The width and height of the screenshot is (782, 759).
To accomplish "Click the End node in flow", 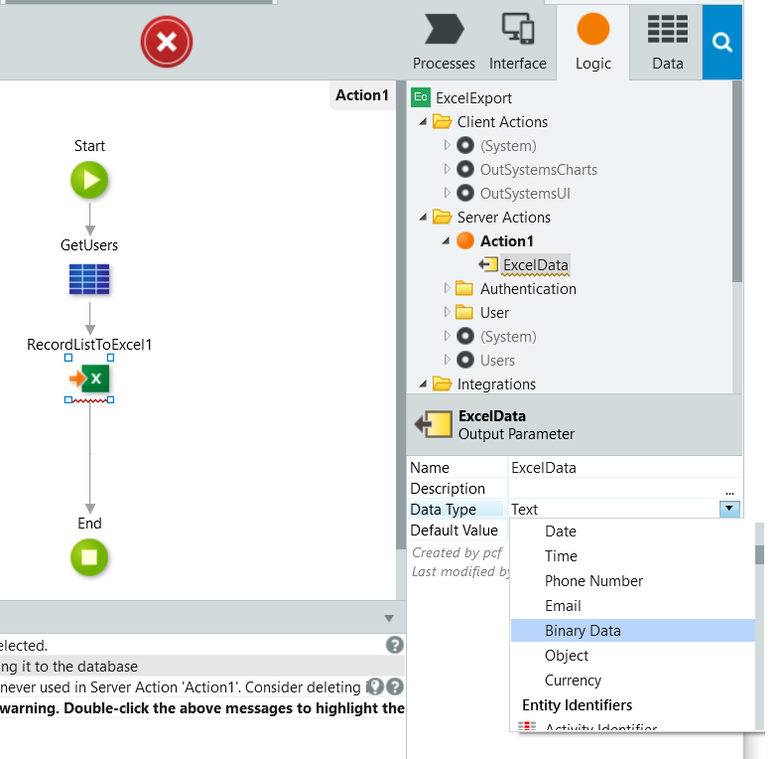I will (x=89, y=557).
